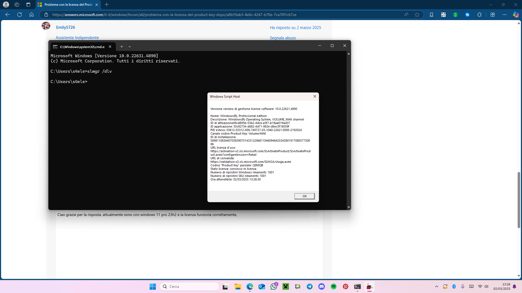Click the green circular extension icon
522x293 pixels.
(x=455, y=15)
